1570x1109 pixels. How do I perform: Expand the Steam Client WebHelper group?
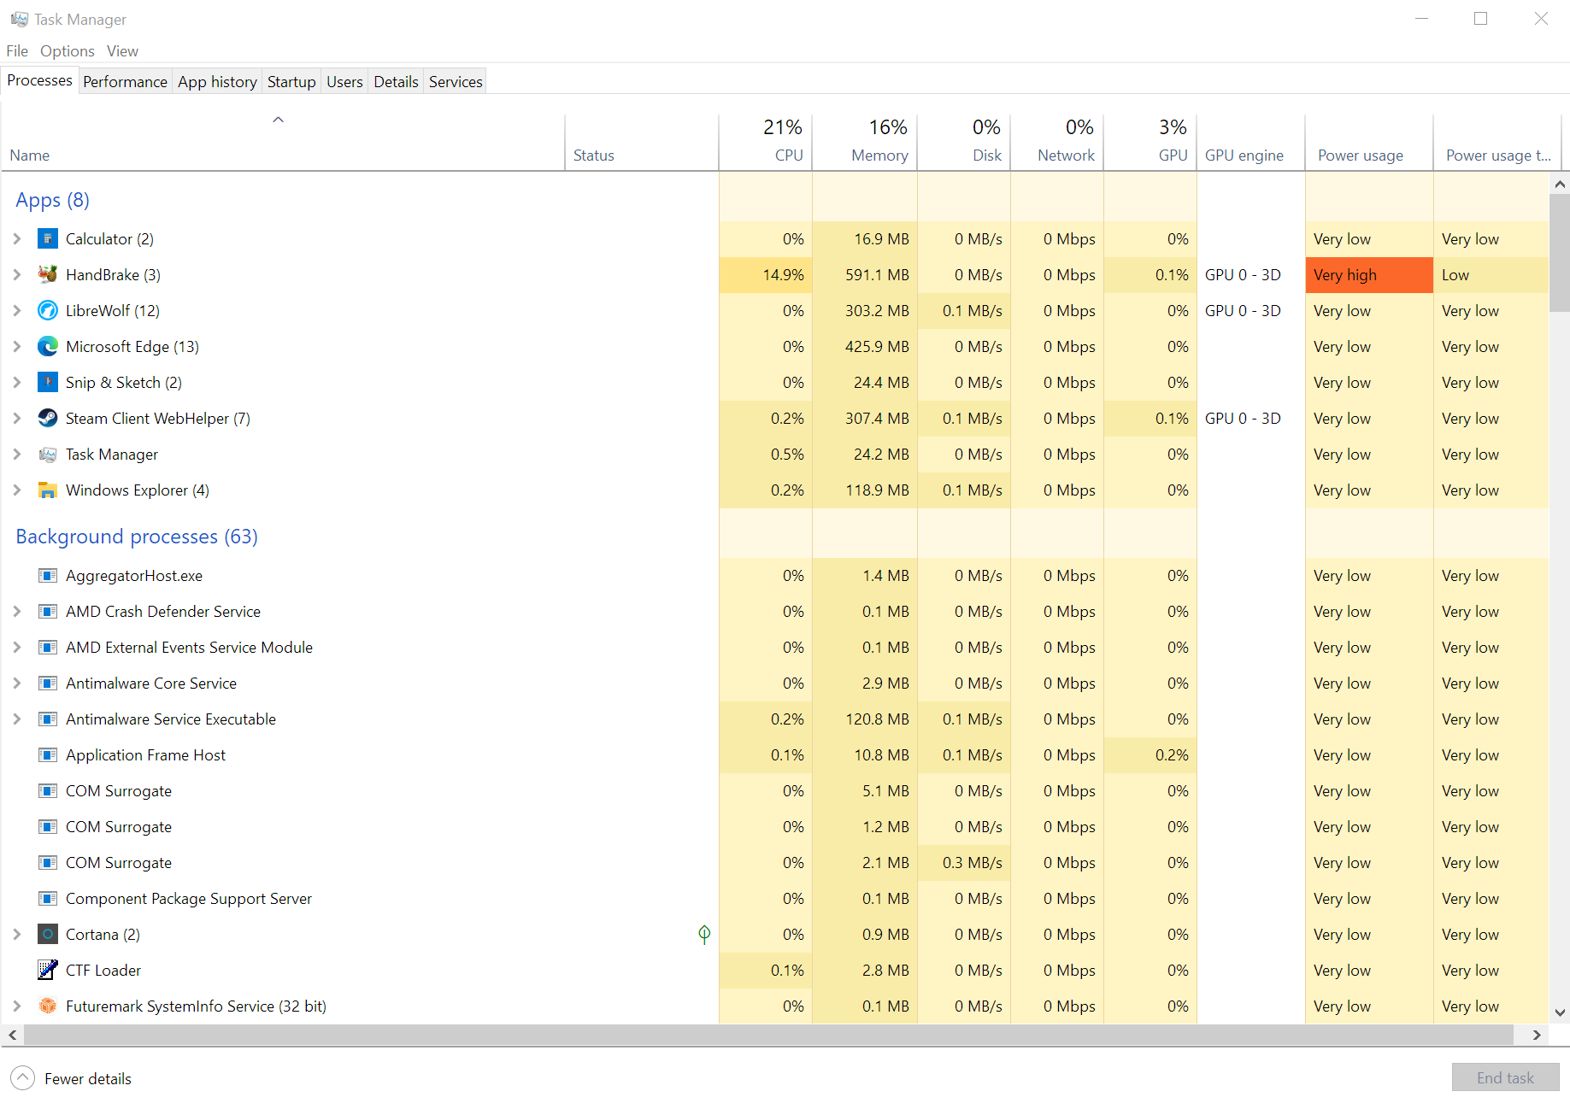[17, 419]
